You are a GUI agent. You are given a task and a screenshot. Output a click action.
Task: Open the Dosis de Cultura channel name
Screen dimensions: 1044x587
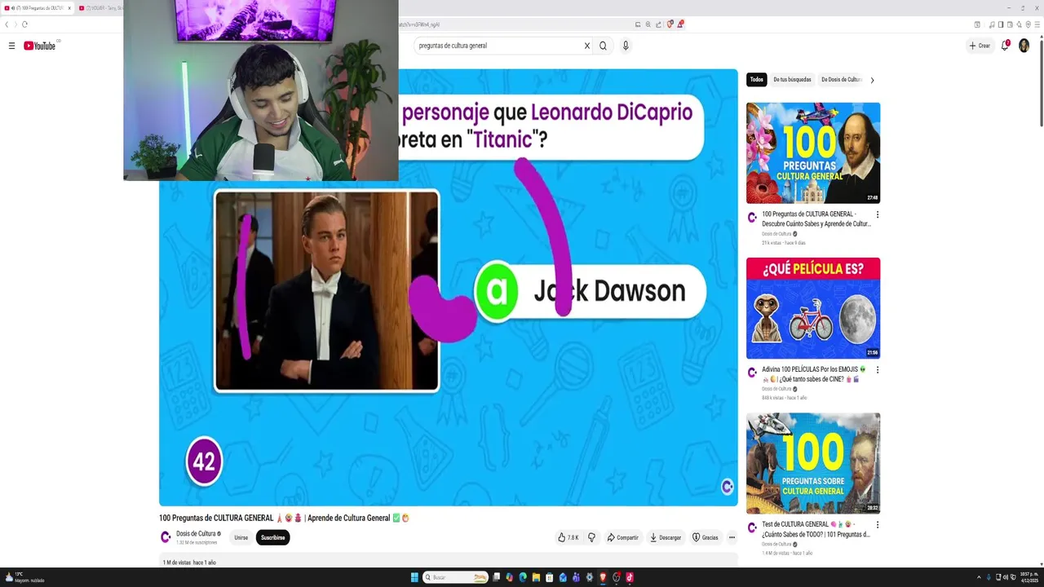pyautogui.click(x=196, y=534)
